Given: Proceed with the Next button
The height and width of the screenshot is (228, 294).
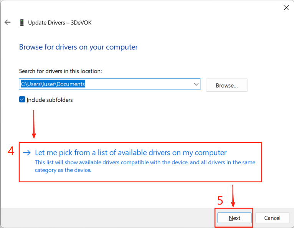Looking at the screenshot, I should (x=235, y=218).
